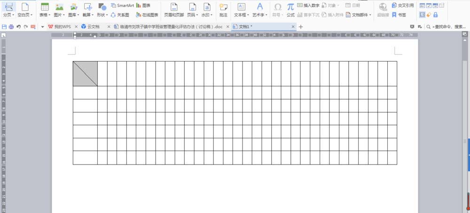470x213 pixels.
Task: Click the 艺术字 WordArt icon
Action: pos(260,7)
